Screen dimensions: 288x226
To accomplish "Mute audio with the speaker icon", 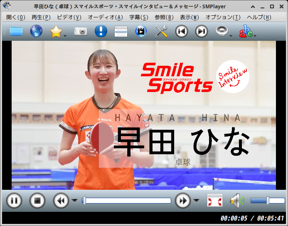I will (237, 201).
